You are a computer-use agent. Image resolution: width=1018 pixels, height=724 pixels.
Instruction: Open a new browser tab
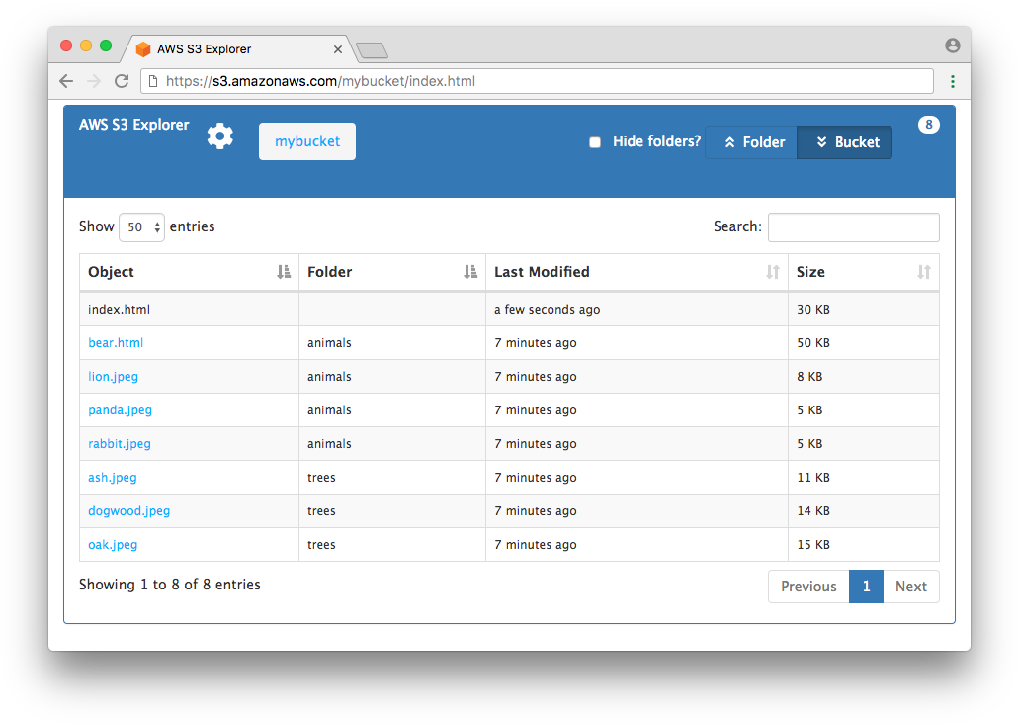[372, 50]
